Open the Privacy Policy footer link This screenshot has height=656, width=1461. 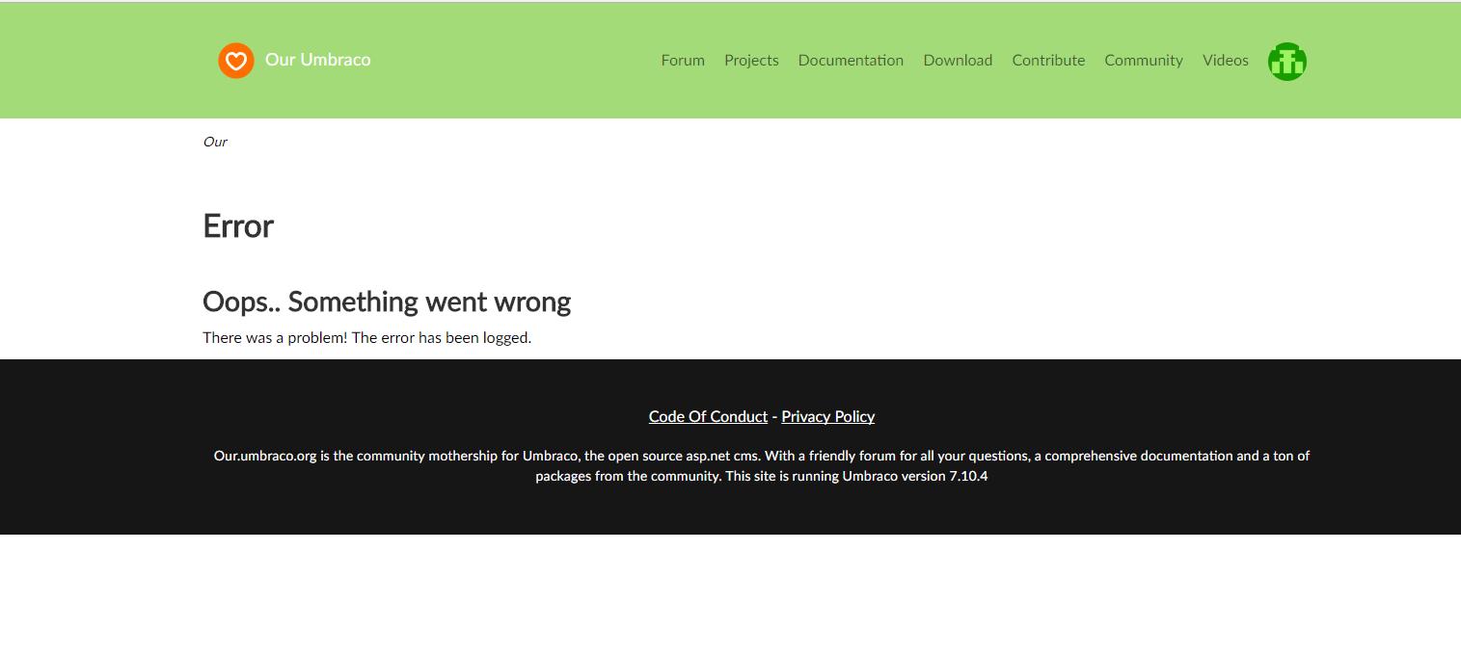[x=827, y=416]
